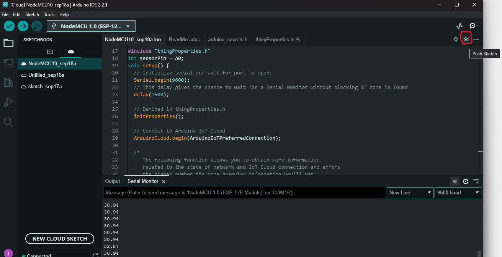502x257 pixels.
Task: Open the Library Manager books icon
Action: [8, 82]
